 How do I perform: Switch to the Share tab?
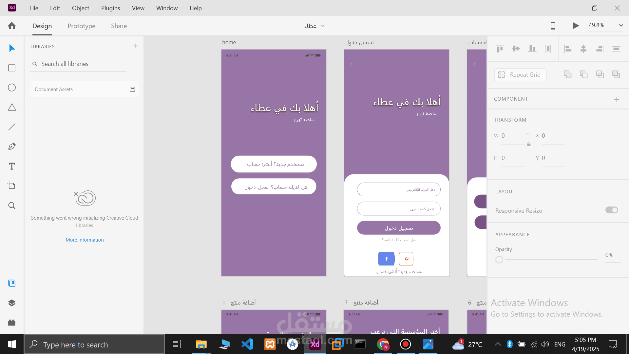coord(119,26)
